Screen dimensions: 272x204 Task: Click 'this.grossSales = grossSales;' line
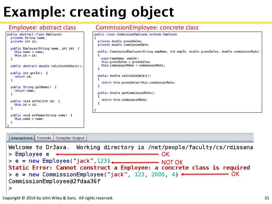126,62
